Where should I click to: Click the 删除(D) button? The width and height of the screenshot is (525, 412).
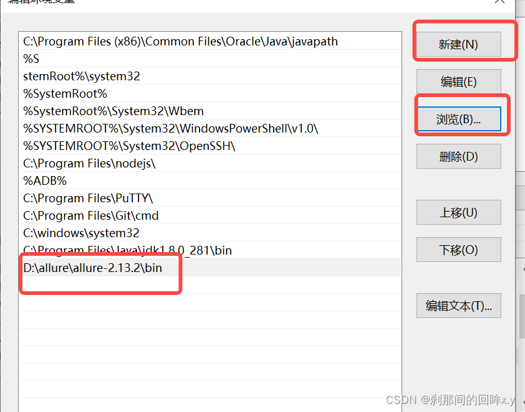[459, 156]
